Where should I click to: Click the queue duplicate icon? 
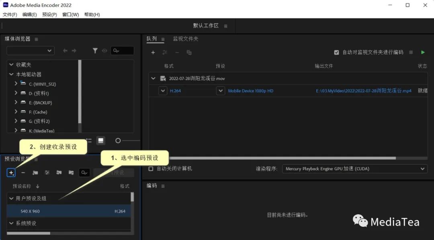[x=189, y=53]
